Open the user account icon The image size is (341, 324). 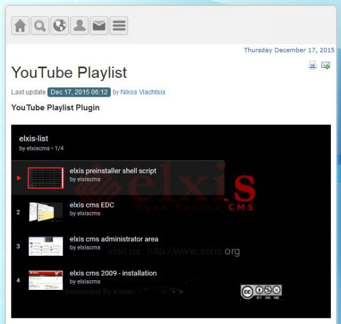(80, 26)
